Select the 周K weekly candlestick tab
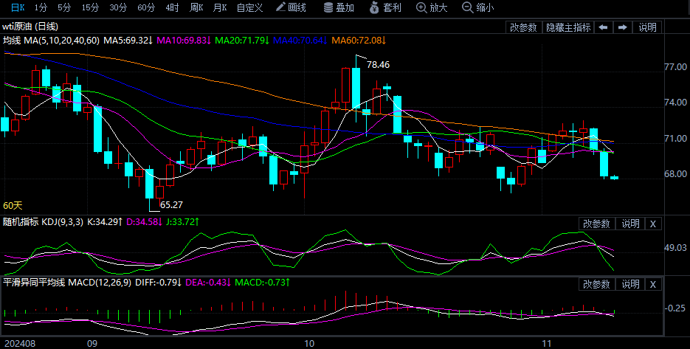Viewport: 690px width, 349px height. (196, 7)
